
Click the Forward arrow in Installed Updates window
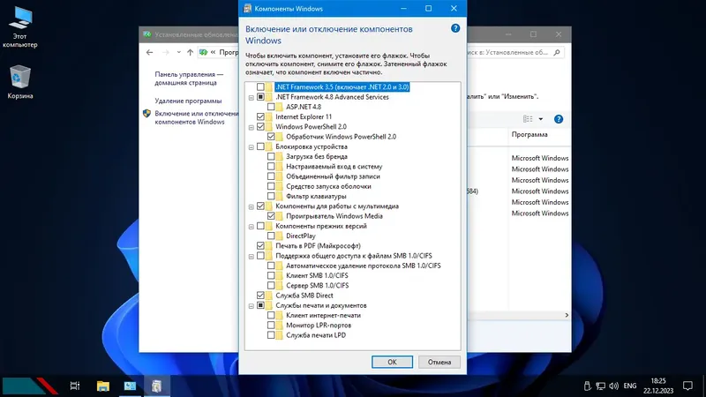pyautogui.click(x=165, y=52)
